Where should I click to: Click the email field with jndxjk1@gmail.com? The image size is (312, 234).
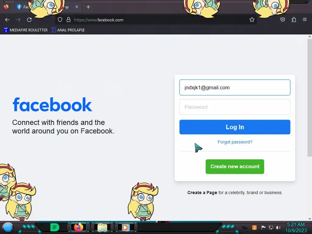(235, 87)
